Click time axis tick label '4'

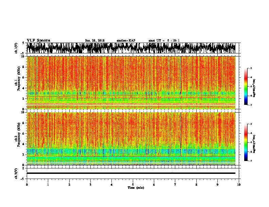click(112, 185)
